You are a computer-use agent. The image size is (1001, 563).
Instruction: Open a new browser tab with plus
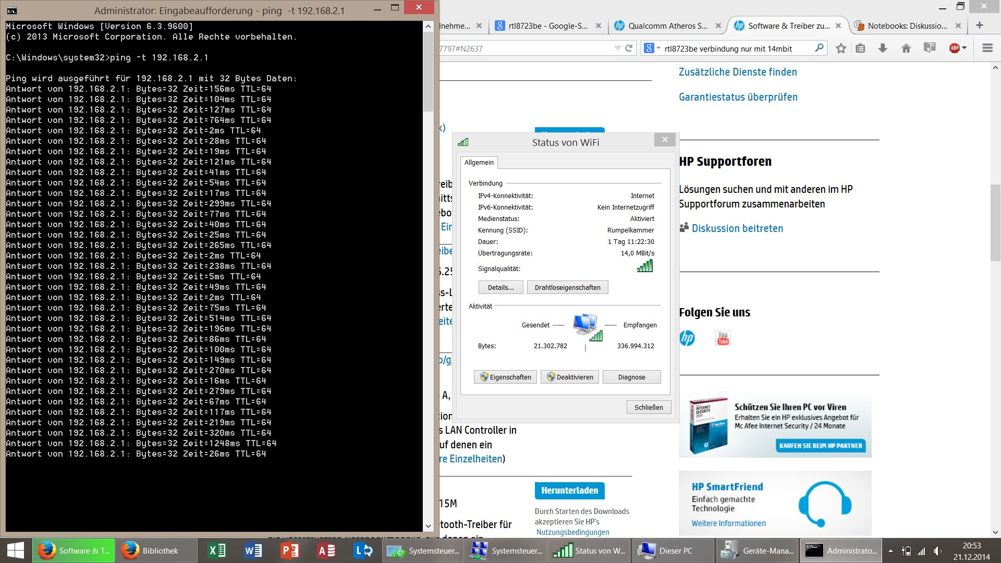[979, 26]
